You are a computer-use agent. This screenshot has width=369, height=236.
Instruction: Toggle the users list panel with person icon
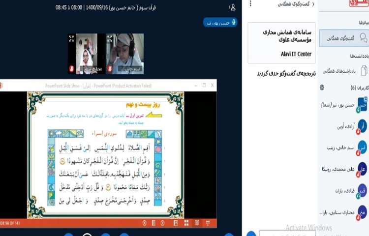(x=232, y=7)
